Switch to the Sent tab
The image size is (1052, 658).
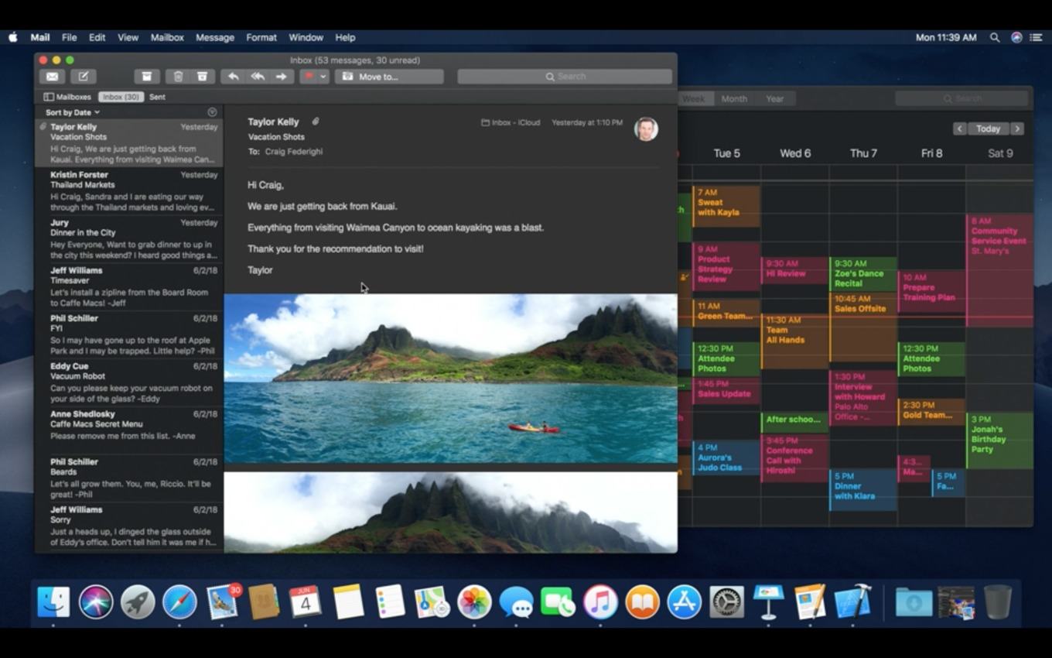coord(157,97)
